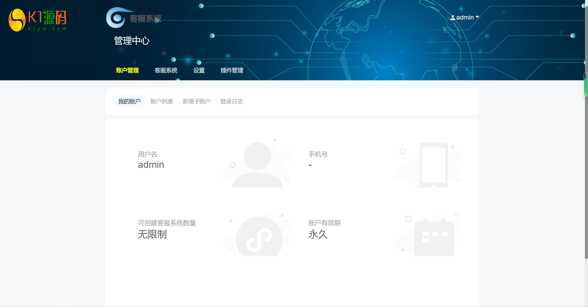Click the user silhouette illustration beside 用户名
Screen dimensions: 588x307
[x=257, y=164]
